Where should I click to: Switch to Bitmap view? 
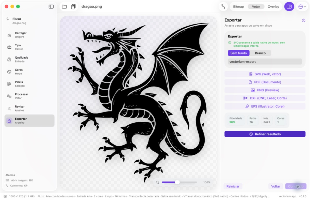pos(238,7)
